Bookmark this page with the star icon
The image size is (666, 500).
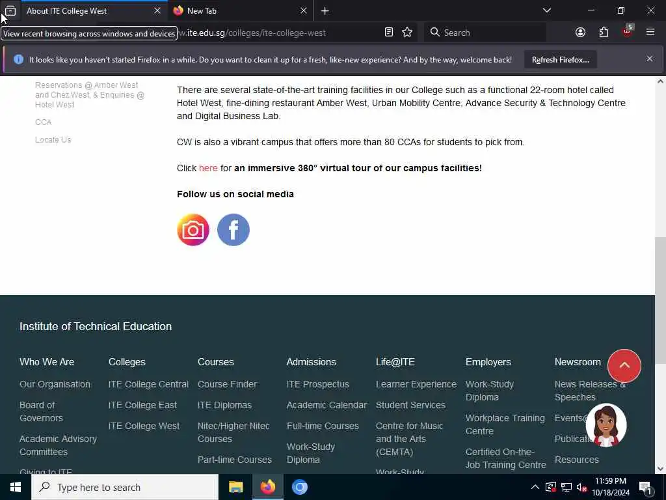[x=407, y=33]
